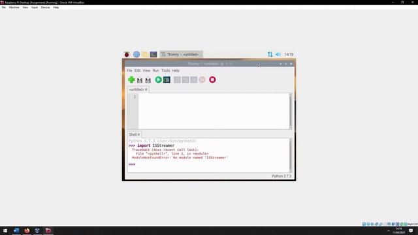Screen dimensions: 418x235
Task: Launch the Terminal icon in the Pi panel
Action: [153, 54]
